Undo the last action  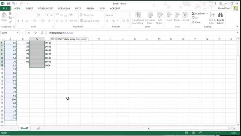click(x=14, y=3)
